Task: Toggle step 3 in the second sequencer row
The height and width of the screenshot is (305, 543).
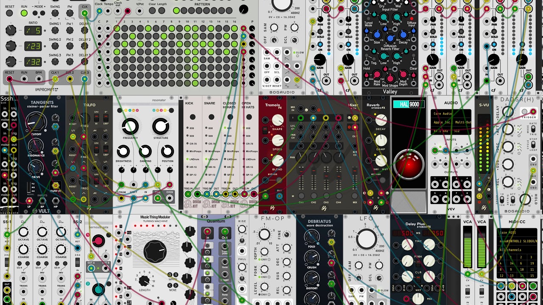Action: (x=132, y=36)
